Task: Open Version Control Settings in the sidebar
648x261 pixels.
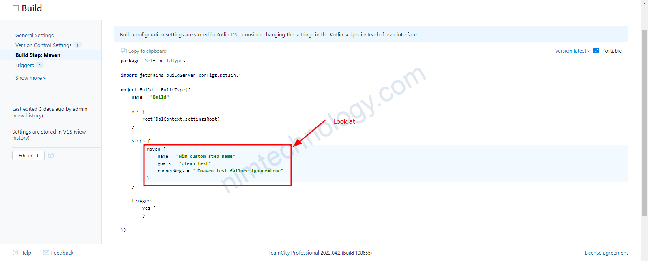Action: (x=43, y=45)
